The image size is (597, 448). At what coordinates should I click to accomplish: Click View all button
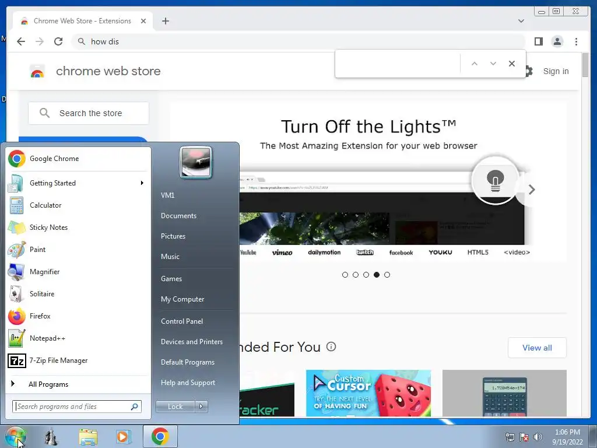[x=537, y=348]
